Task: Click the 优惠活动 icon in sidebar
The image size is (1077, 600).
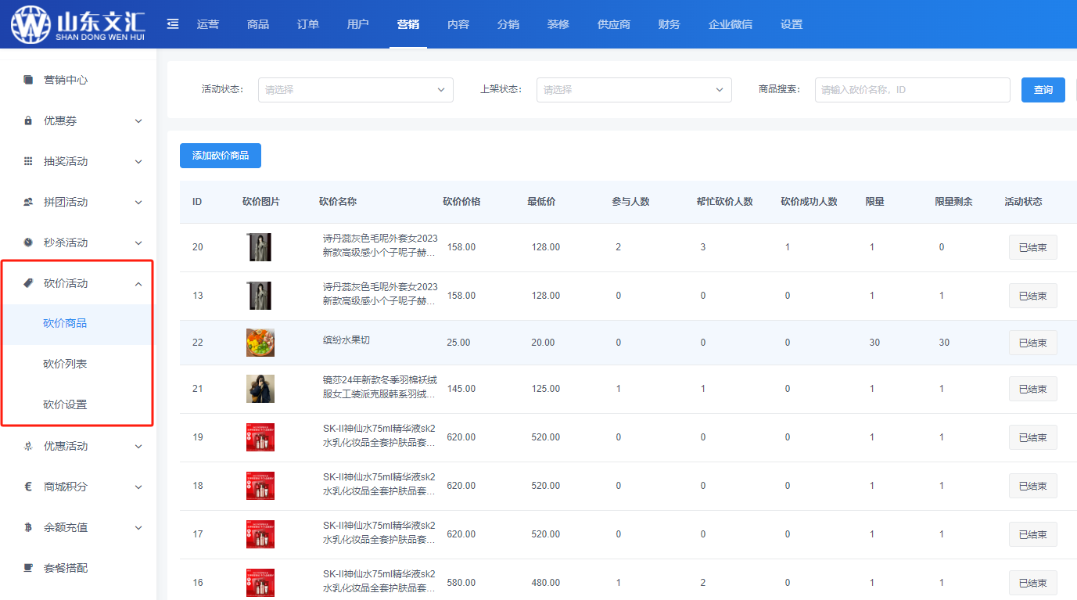Action: (28, 446)
